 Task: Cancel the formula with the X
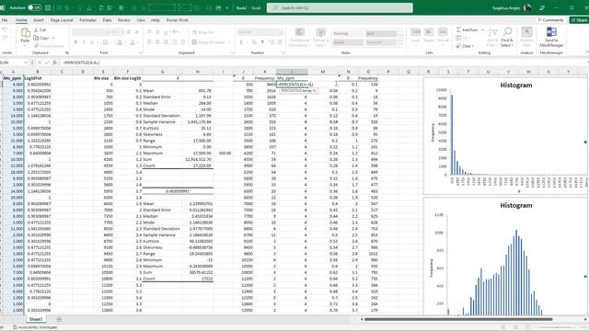[39, 63]
